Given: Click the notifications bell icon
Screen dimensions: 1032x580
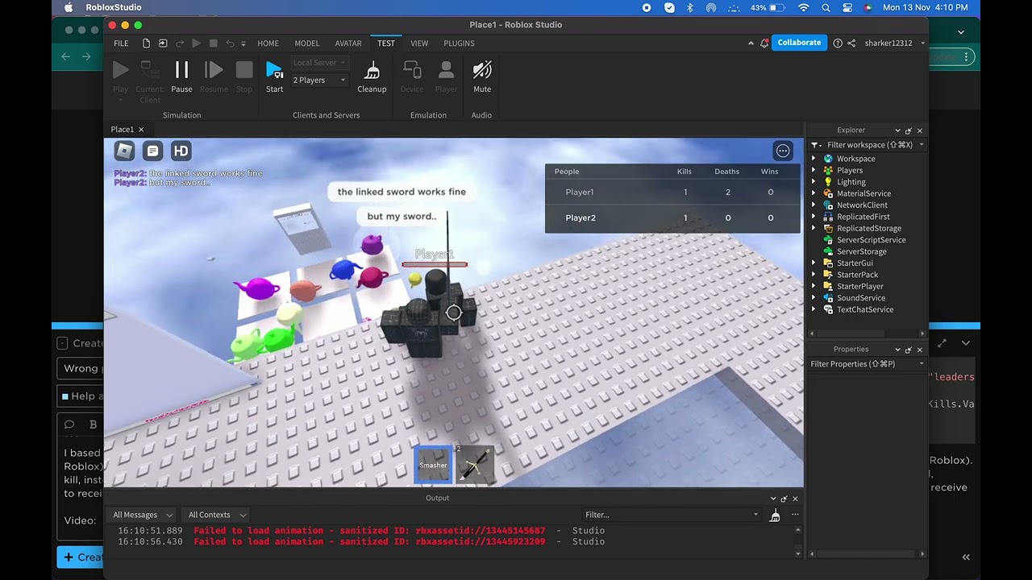Looking at the screenshot, I should [764, 43].
